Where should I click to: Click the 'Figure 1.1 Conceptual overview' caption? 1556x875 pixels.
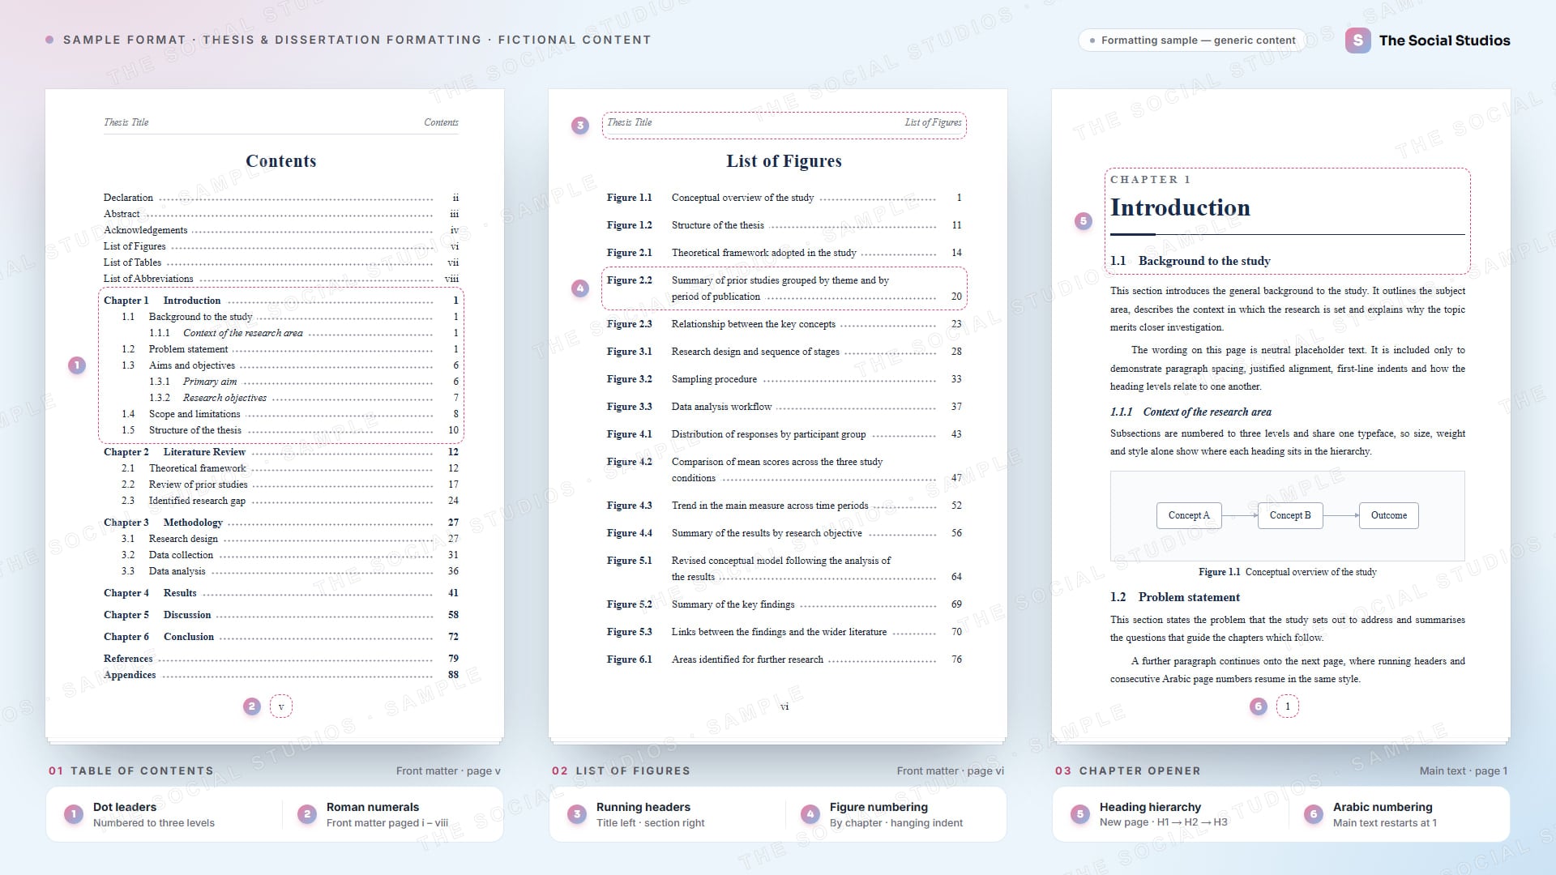point(1287,572)
